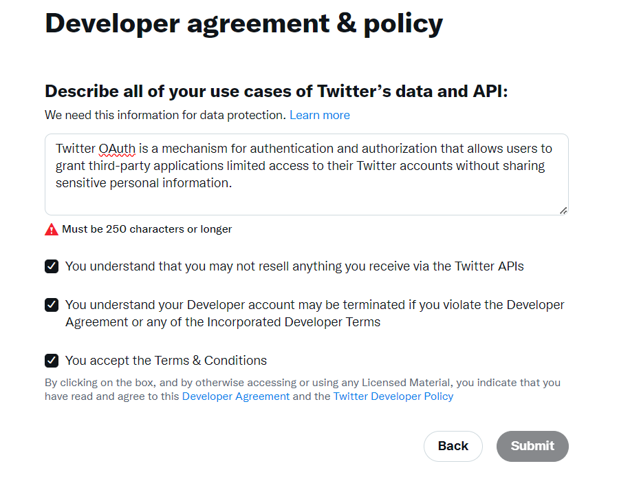This screenshot has width=619, height=477.
Task: Uncheck the may not resell checkbox
Action: pos(52,266)
